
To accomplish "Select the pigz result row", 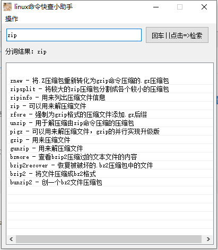I will tap(110, 131).
